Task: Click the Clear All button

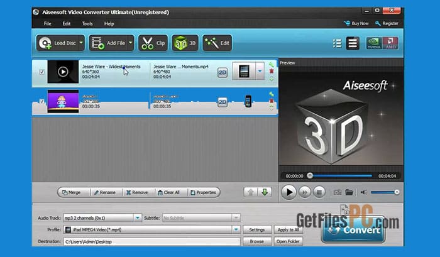Action: point(168,192)
